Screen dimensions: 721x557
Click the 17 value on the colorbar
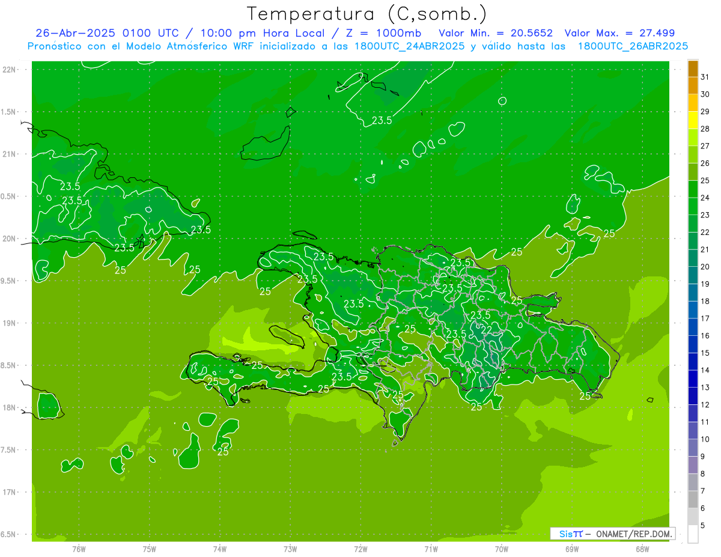click(705, 318)
